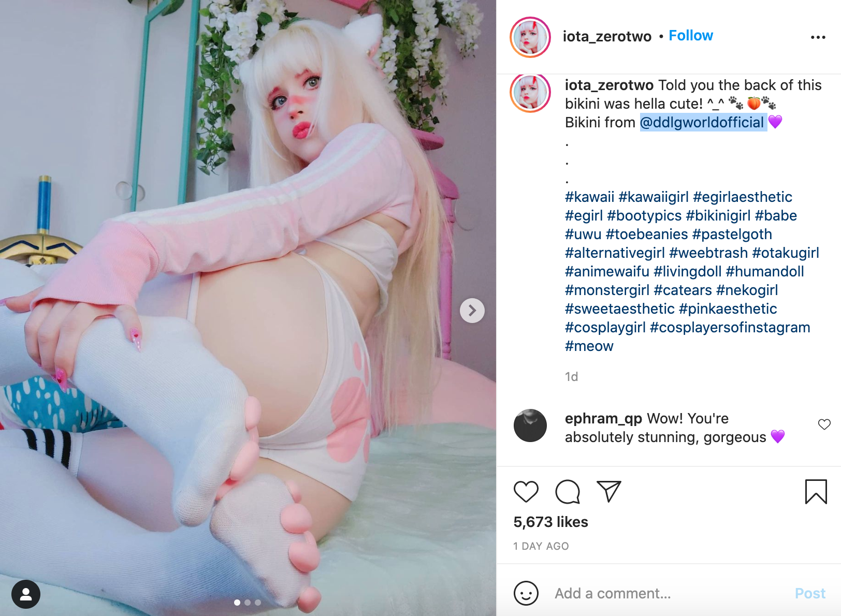Open the three-dot more options menu
Screen dimensions: 841x616
[x=818, y=37]
